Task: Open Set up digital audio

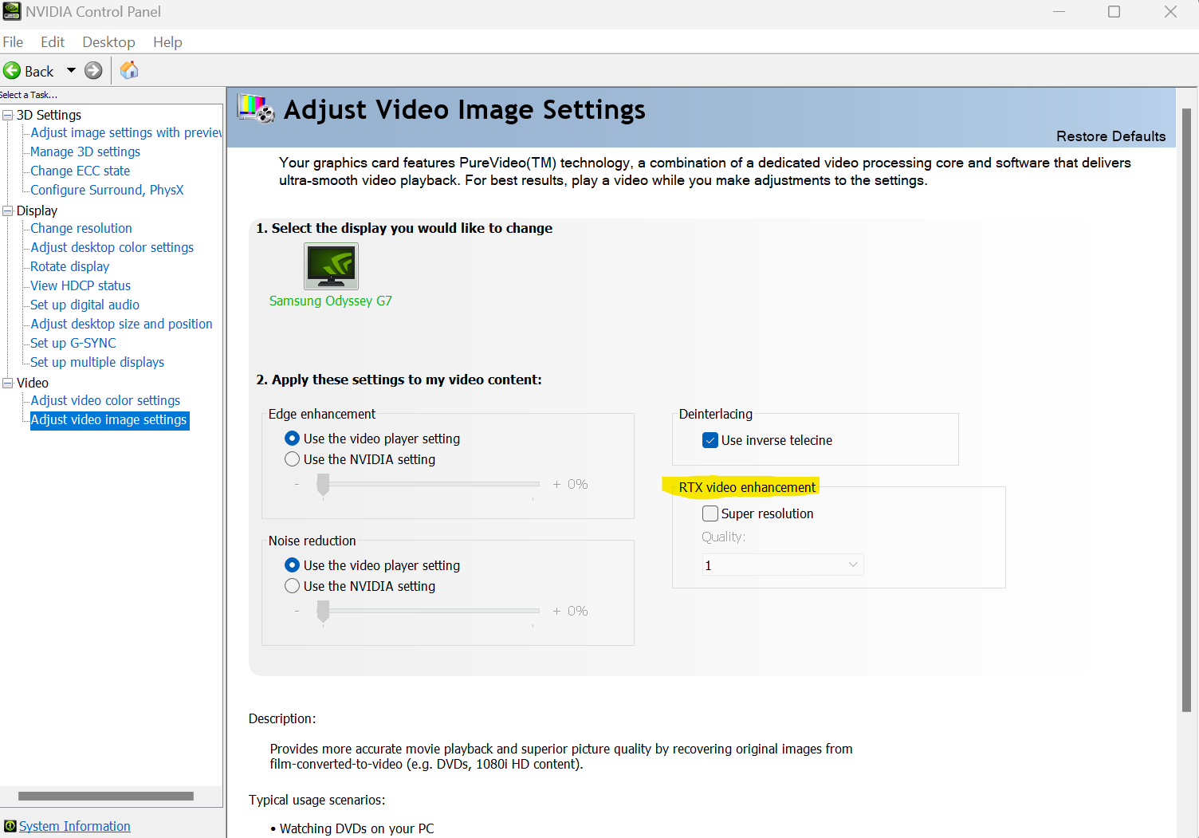Action: pyautogui.click(x=85, y=305)
